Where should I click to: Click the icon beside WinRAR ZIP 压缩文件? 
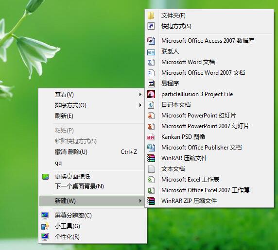click(151, 201)
